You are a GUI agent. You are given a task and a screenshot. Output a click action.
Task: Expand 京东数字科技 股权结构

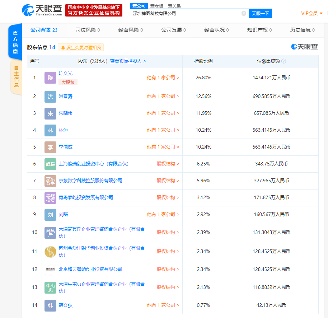[x=168, y=181]
